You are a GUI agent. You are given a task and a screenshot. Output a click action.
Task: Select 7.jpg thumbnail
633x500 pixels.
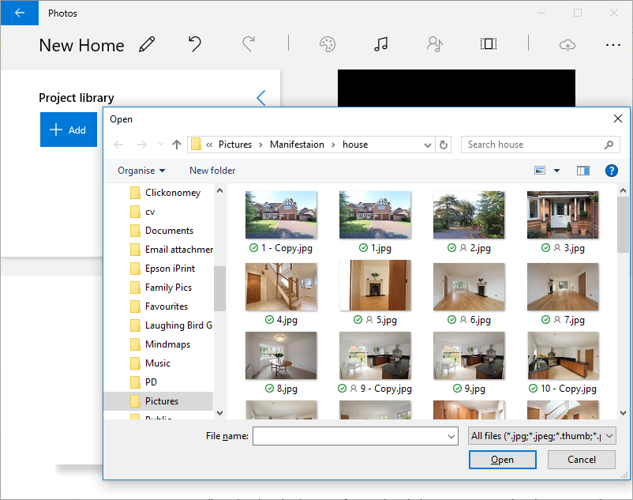click(x=563, y=287)
